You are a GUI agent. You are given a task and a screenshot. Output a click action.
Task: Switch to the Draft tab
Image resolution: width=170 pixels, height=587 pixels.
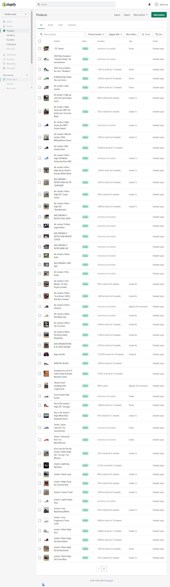61,25
